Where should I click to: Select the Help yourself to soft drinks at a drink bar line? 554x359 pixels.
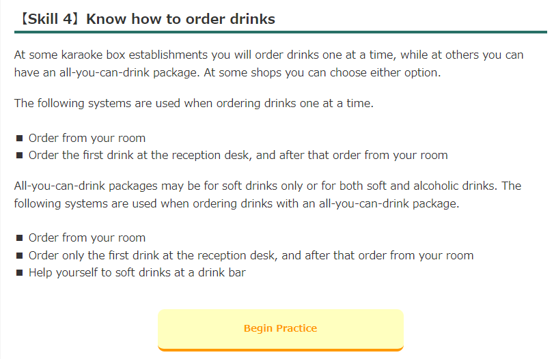point(137,272)
